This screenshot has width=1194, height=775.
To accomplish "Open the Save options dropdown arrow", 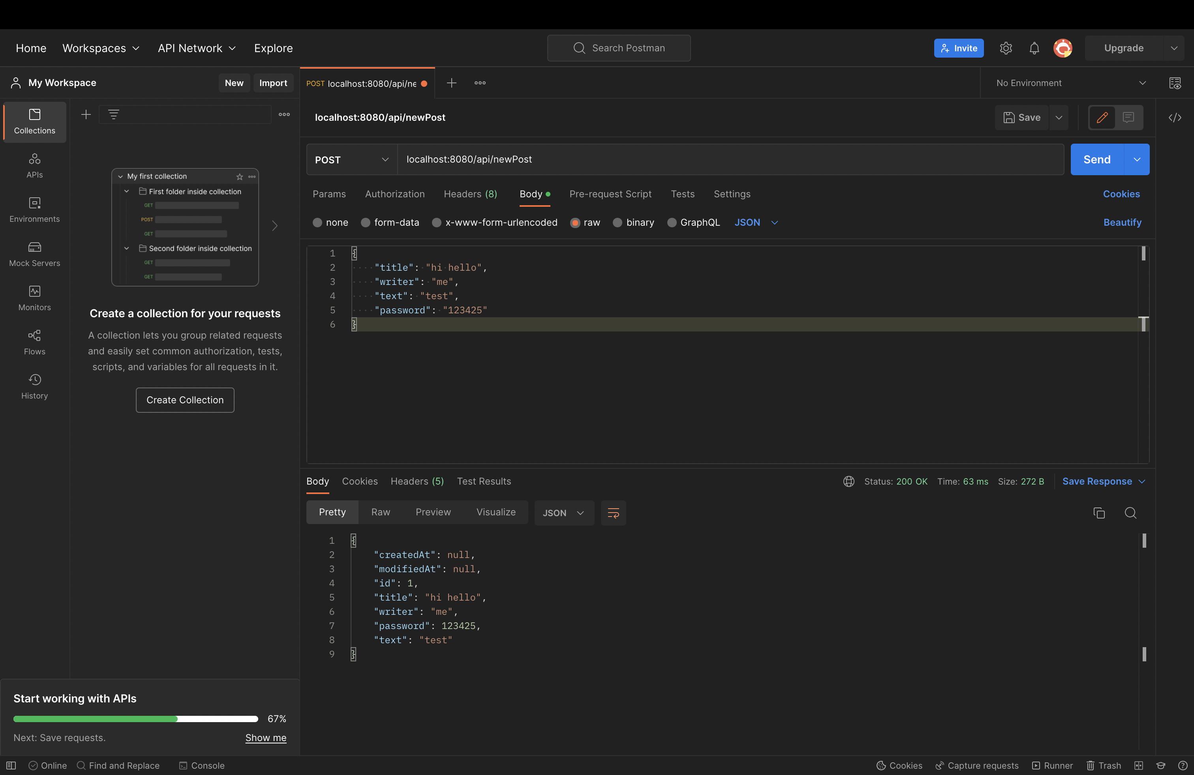I will (1059, 117).
